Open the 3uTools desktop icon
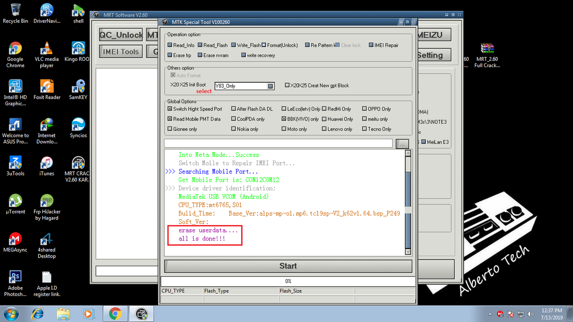This screenshot has height=322, width=573. click(15, 165)
